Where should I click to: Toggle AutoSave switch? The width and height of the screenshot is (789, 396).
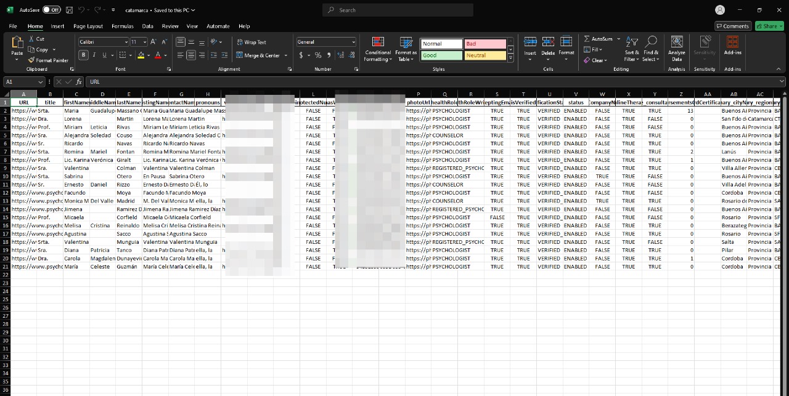click(x=51, y=10)
